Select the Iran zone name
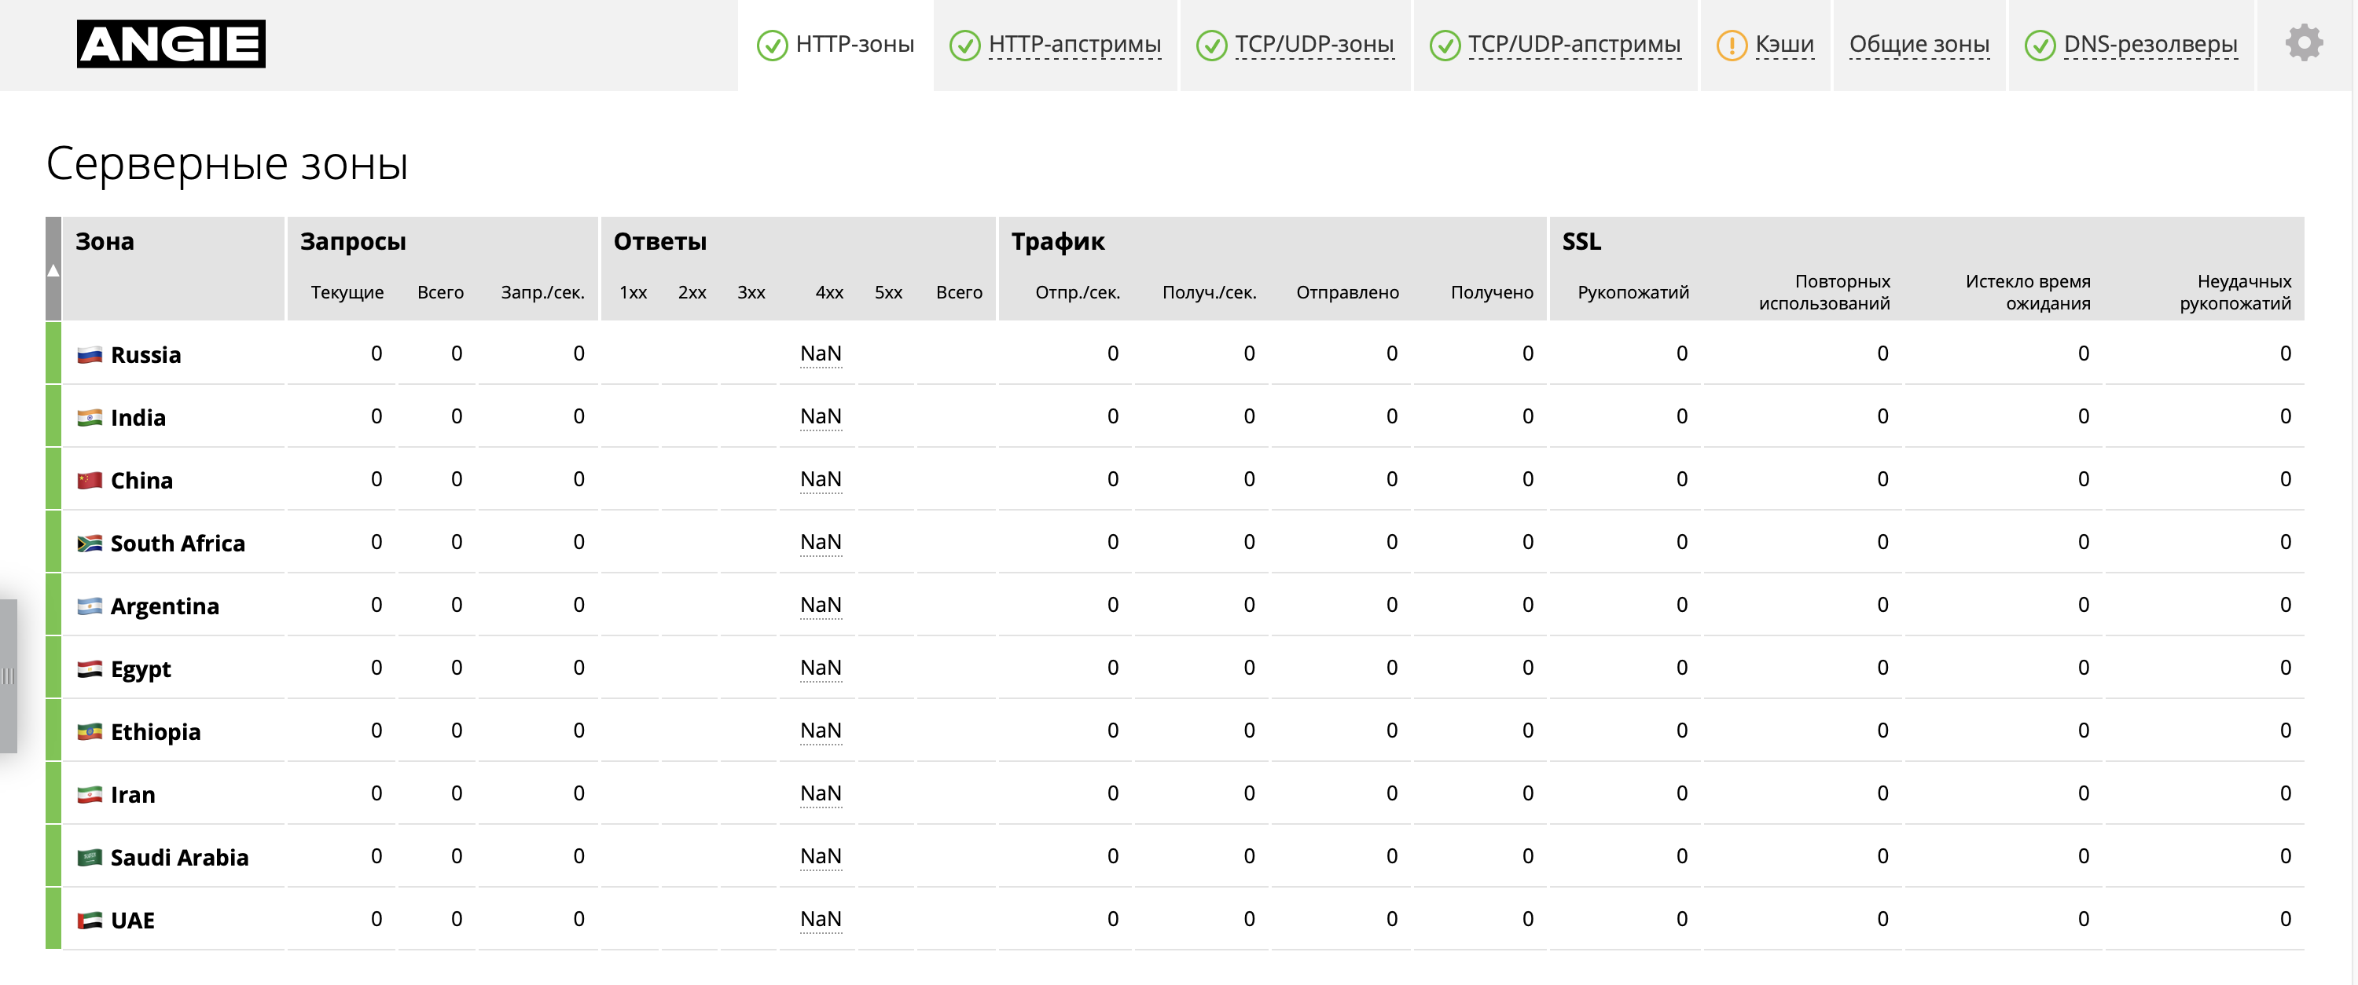This screenshot has width=2358, height=985. coord(133,795)
